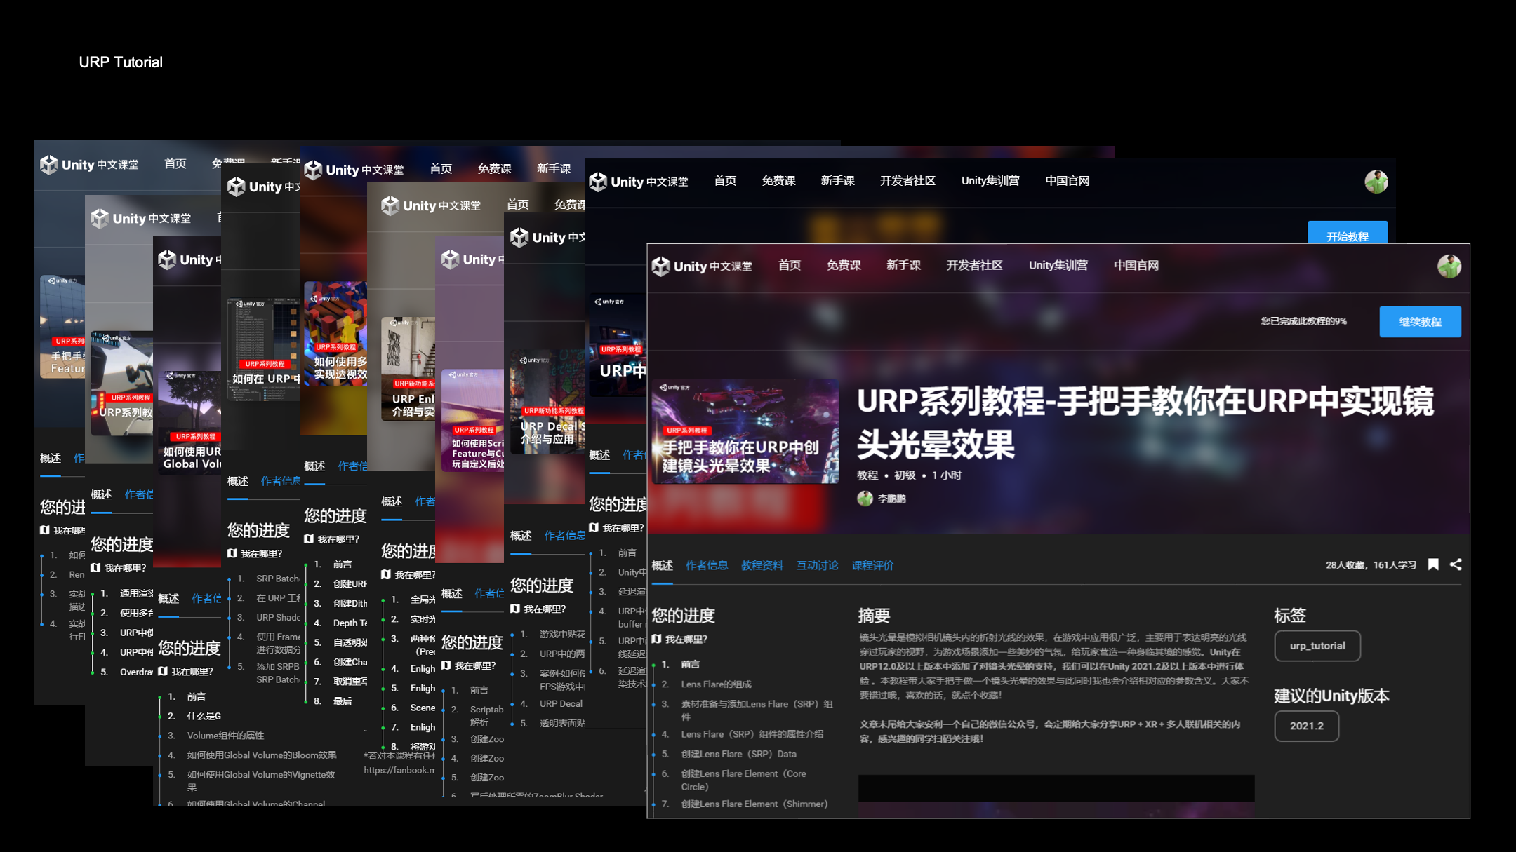Screen dimensions: 1516x852
Task: Open lesson 2 Lens Flare的组成
Action: click(716, 684)
